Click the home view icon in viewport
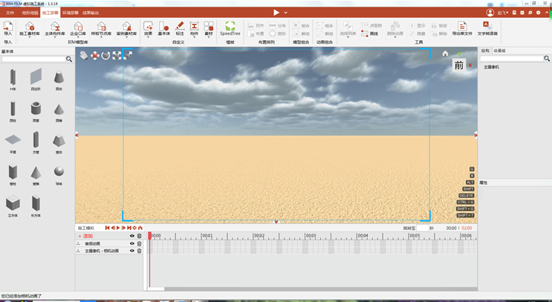The image size is (552, 302). pos(445,53)
